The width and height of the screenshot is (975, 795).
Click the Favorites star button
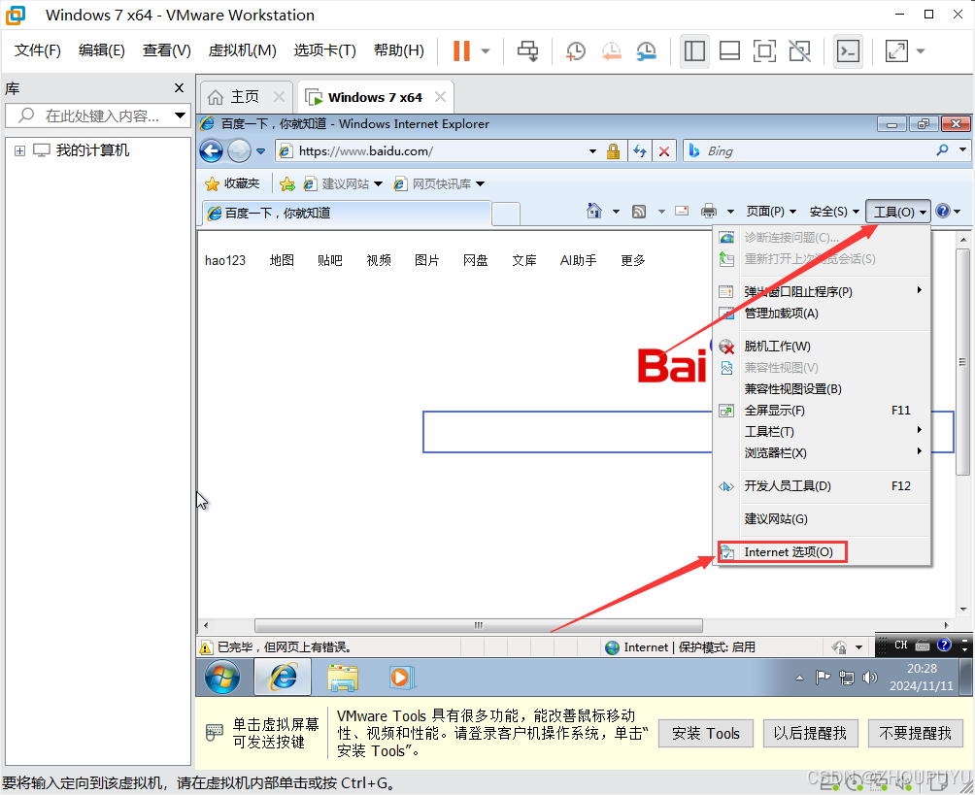click(232, 183)
